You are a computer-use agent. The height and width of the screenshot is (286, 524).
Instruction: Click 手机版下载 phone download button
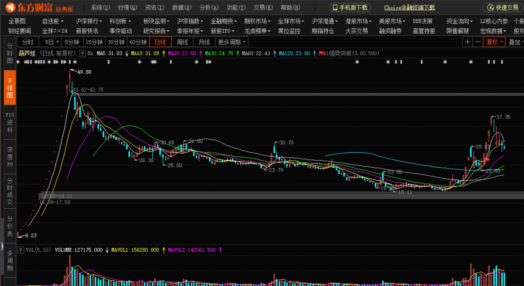coord(350,7)
